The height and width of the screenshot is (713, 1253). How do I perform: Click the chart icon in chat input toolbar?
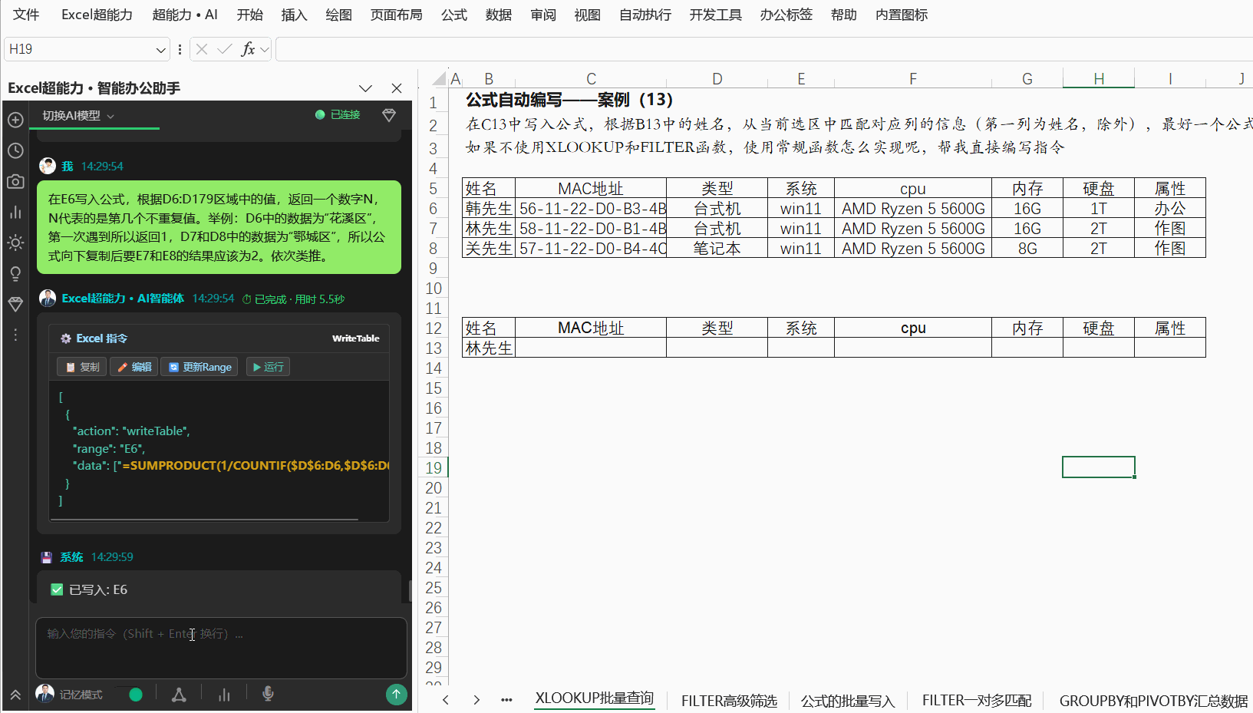click(224, 695)
